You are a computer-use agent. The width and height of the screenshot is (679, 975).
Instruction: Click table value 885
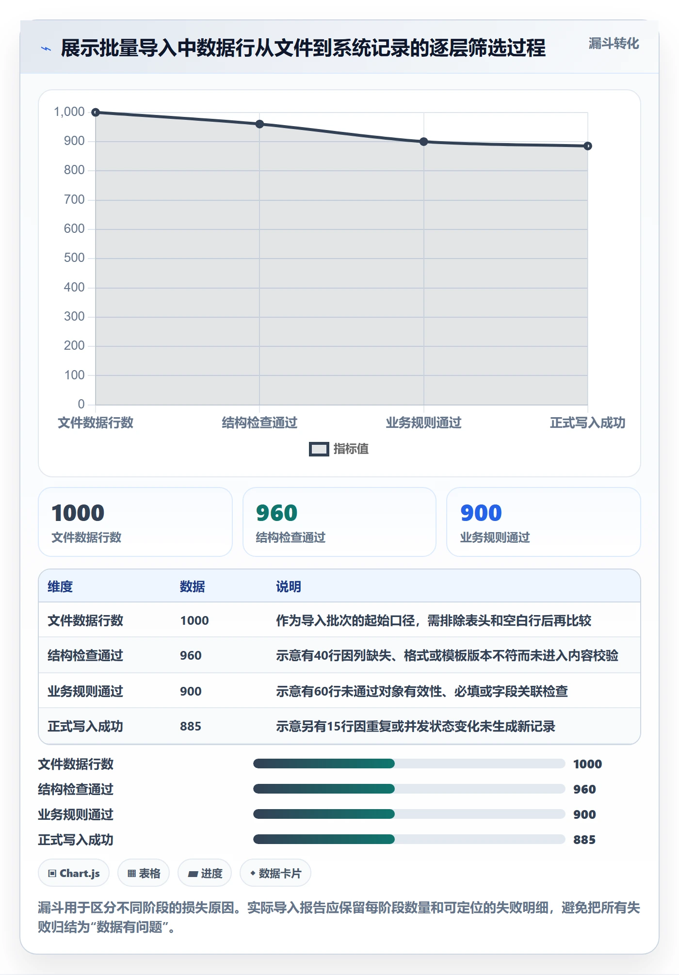point(191,726)
